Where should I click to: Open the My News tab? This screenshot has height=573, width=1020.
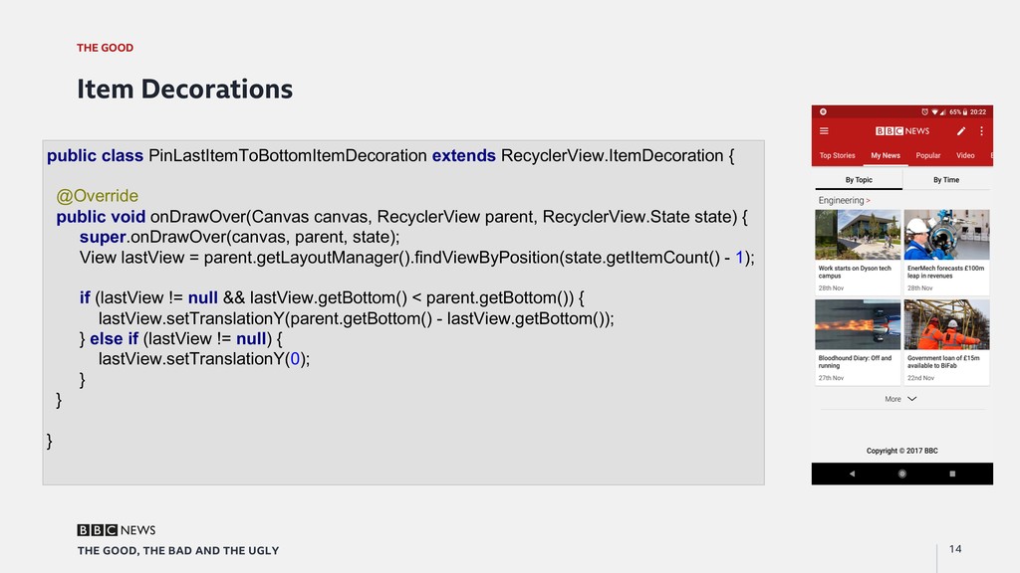coord(885,156)
